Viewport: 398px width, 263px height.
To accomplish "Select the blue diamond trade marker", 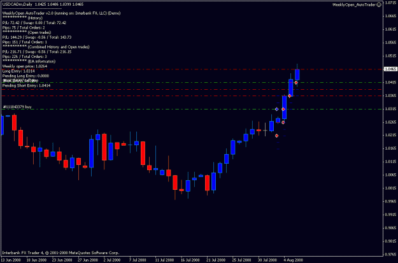I will click(276, 109).
